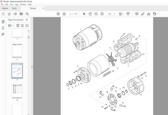The height and width of the screenshot is (115, 168).
Task: Delete selected page with trash icon
Action: [x=18, y=26]
